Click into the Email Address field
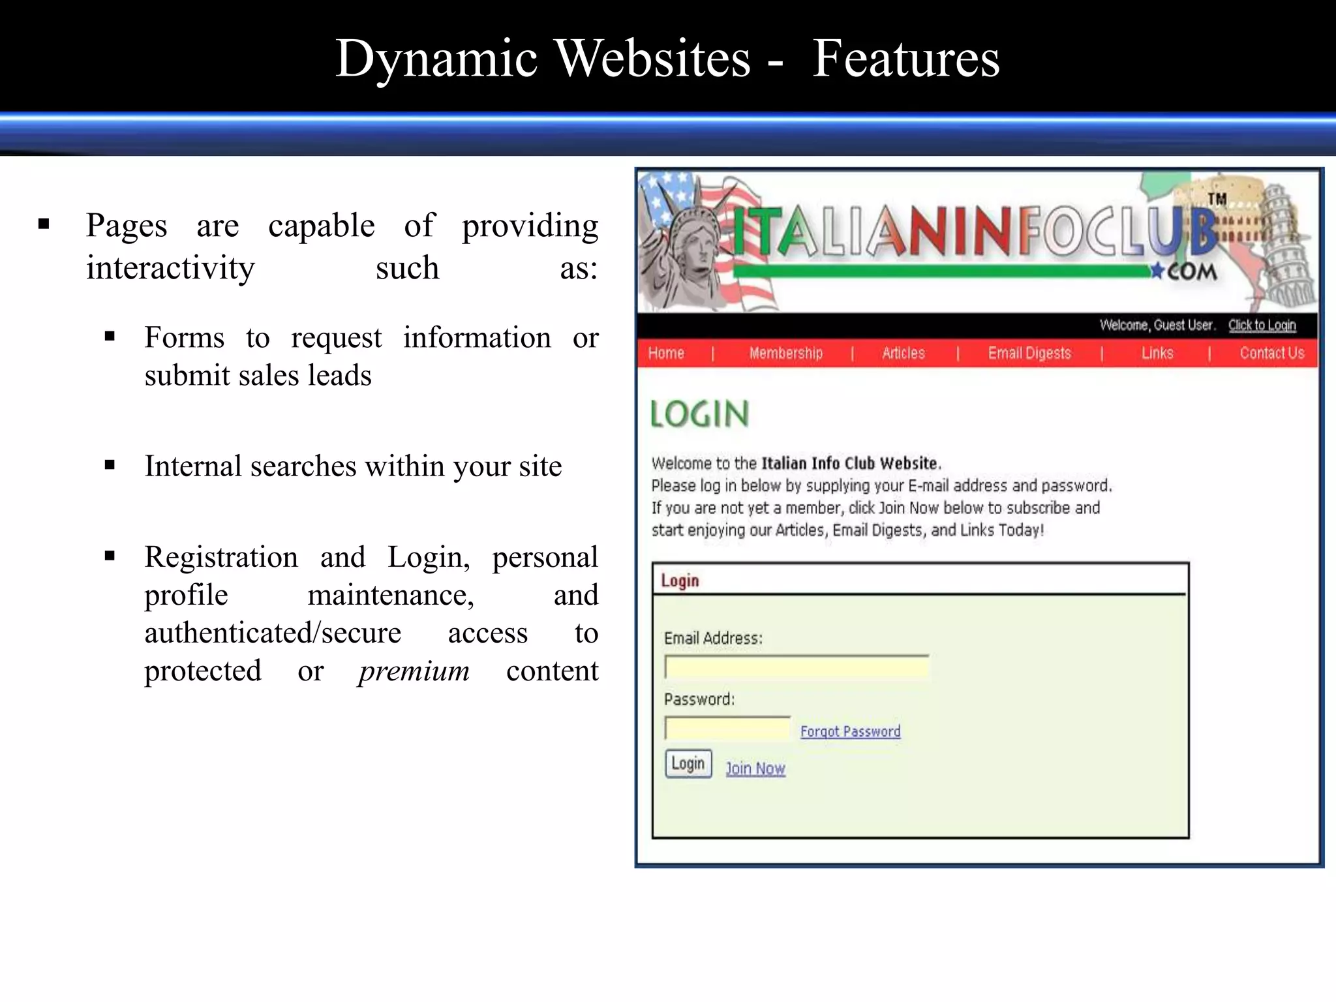The height and width of the screenshot is (1002, 1336). point(797,667)
